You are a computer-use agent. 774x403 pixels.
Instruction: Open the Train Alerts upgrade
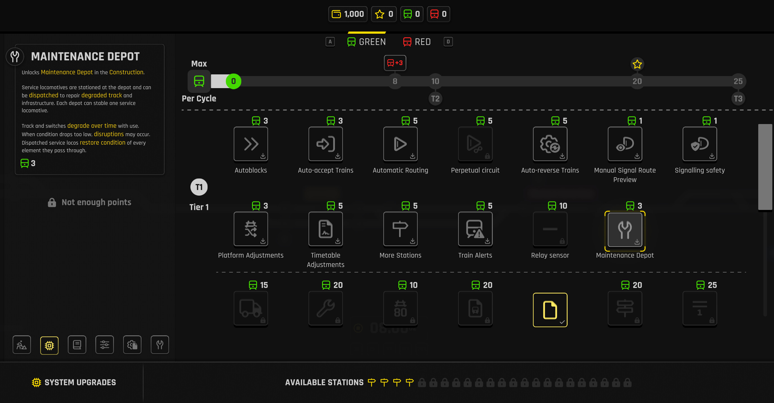(x=475, y=229)
